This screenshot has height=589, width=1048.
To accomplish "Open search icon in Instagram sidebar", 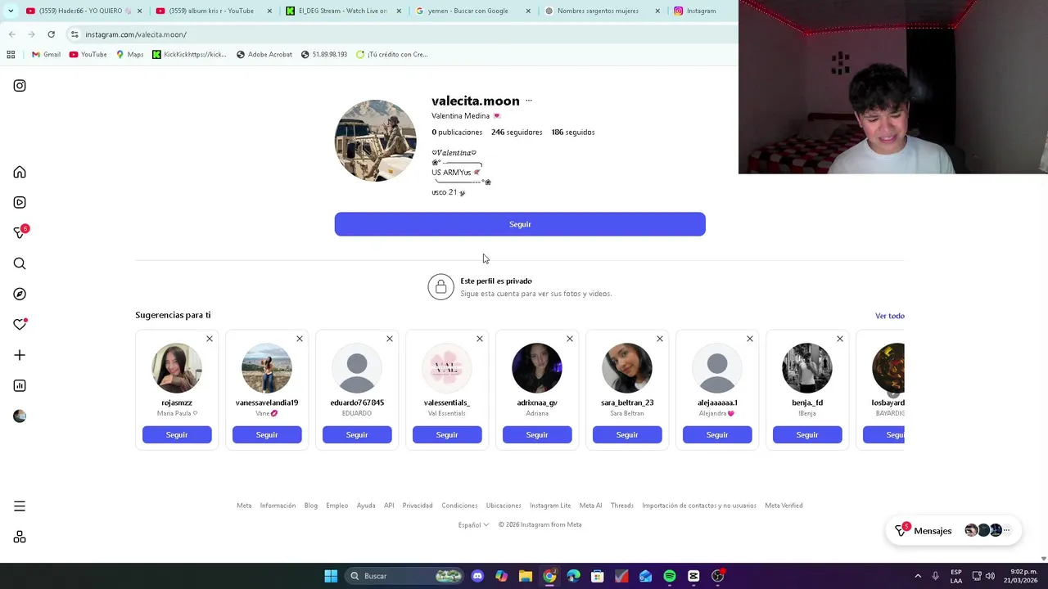I will pos(20,263).
